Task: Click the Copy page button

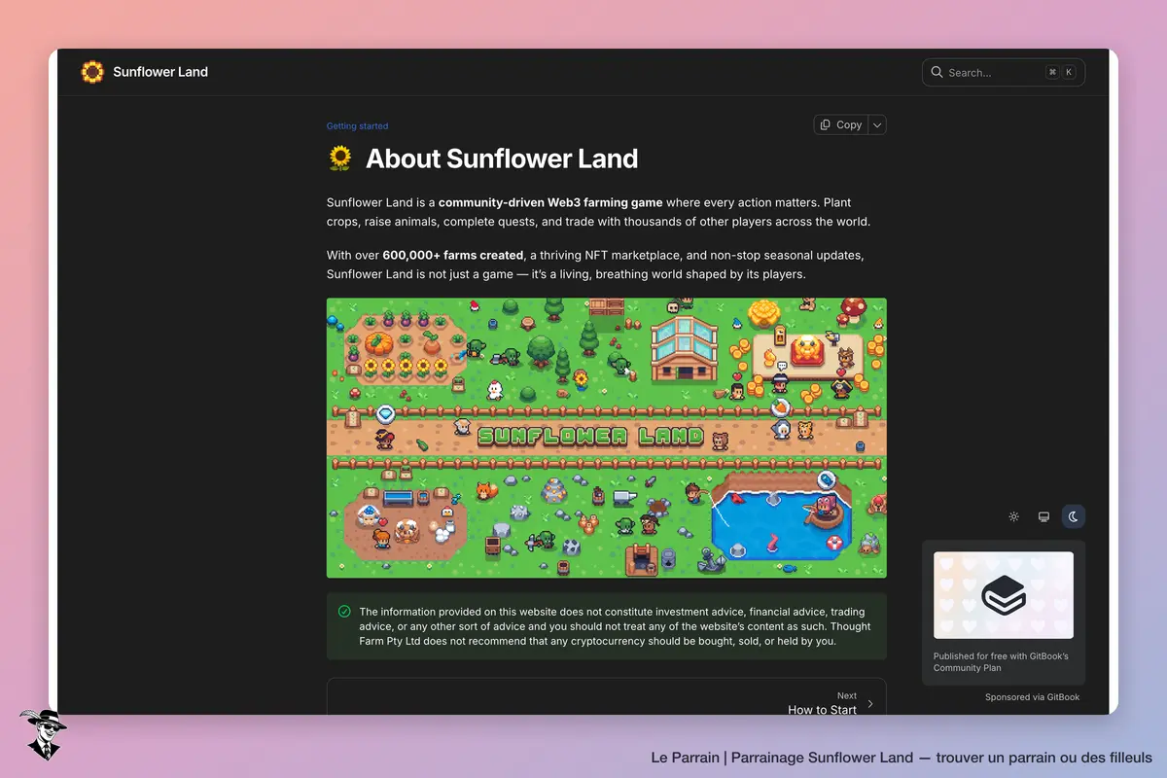Action: (x=840, y=124)
